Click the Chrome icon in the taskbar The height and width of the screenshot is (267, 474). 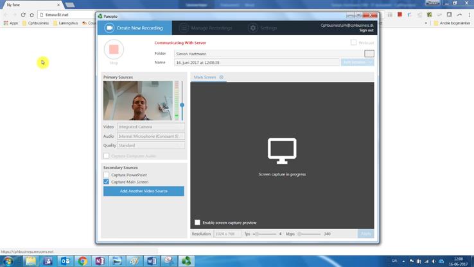(x=82, y=261)
